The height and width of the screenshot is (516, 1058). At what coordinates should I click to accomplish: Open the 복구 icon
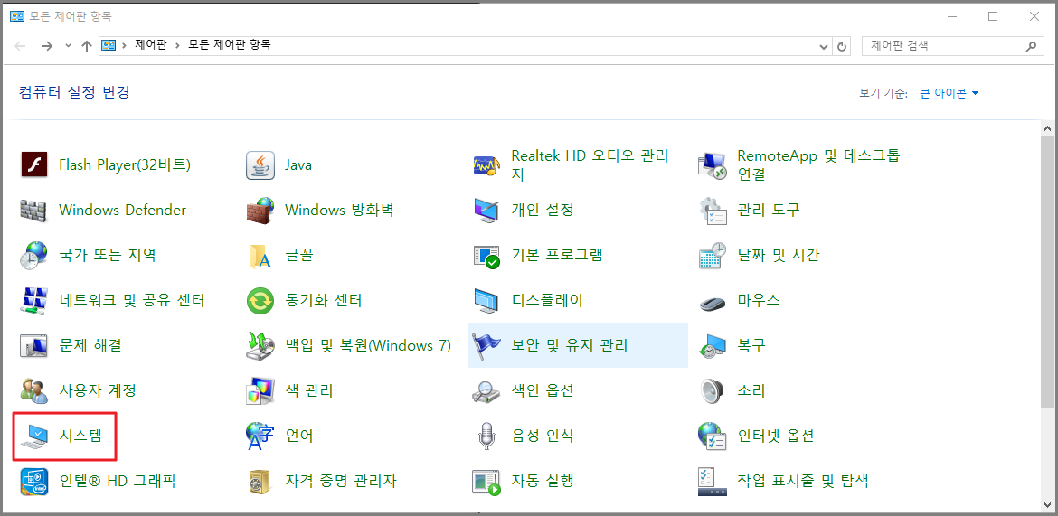coord(712,345)
